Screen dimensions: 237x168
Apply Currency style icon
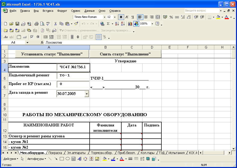click(x=165, y=17)
